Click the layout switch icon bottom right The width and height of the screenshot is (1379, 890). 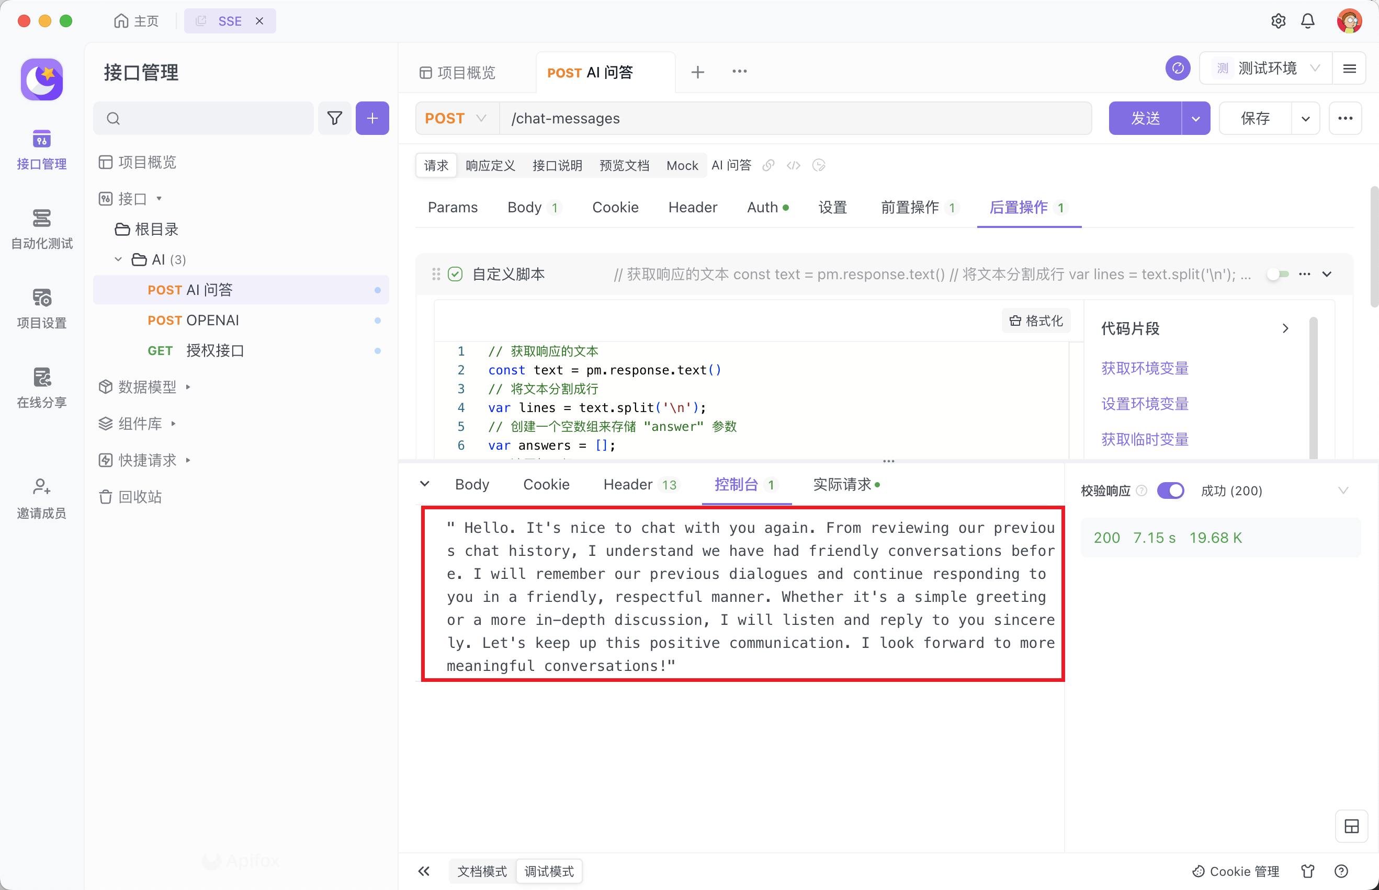pyautogui.click(x=1351, y=826)
